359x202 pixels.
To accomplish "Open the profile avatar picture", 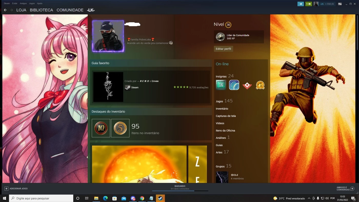I will tap(108, 36).
